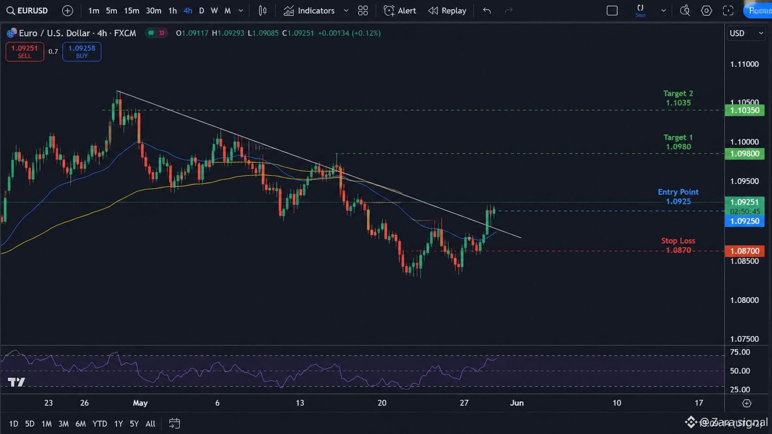Viewport: 772px width, 434px height.
Task: Toggle fullscreen mode icon
Action: [x=728, y=10]
